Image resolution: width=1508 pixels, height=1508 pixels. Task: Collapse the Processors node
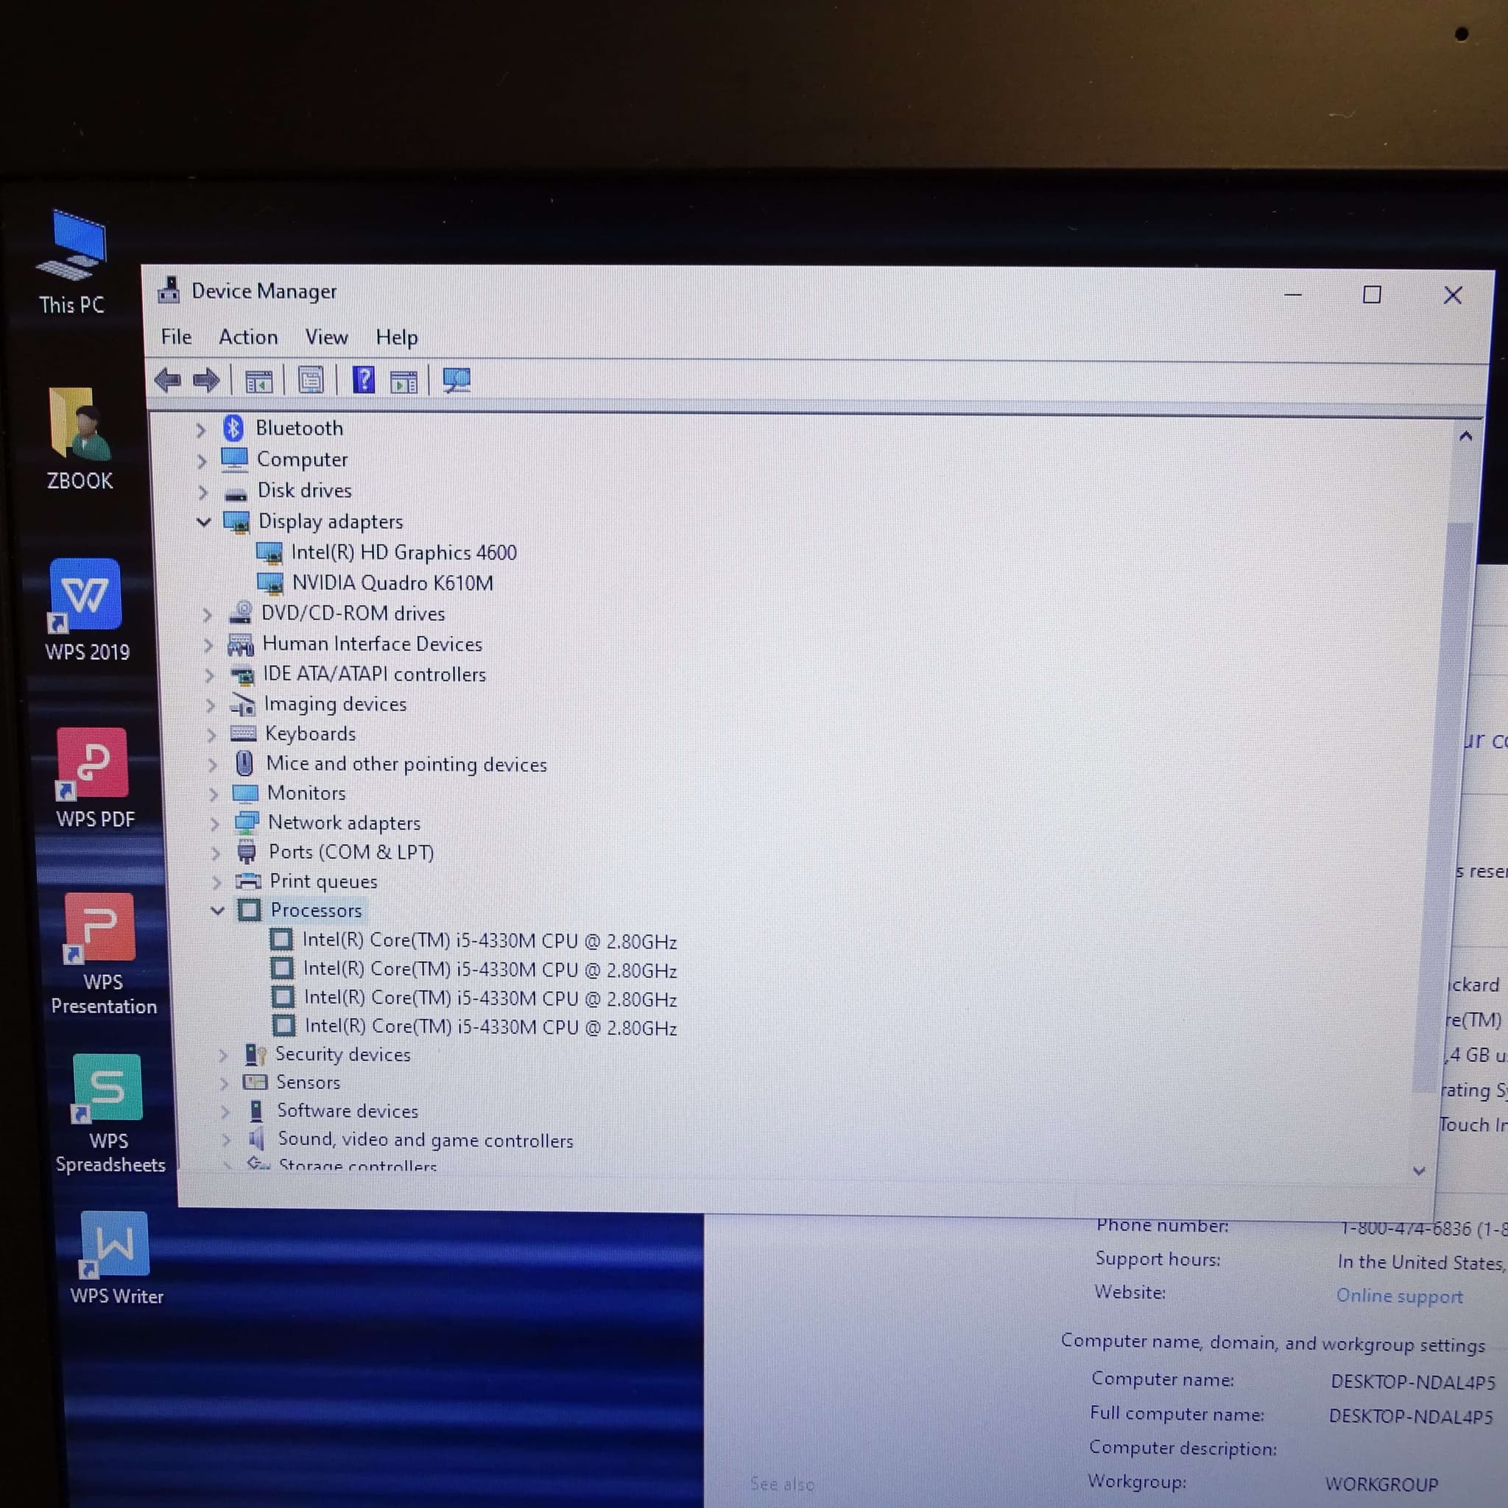tap(218, 910)
